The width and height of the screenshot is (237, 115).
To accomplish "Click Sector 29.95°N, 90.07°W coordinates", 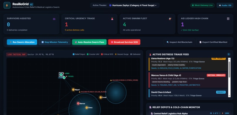I will tap(40, 54).
